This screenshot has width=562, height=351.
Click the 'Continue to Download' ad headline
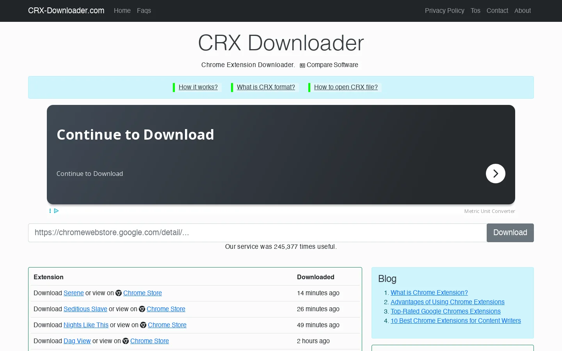pyautogui.click(x=135, y=135)
